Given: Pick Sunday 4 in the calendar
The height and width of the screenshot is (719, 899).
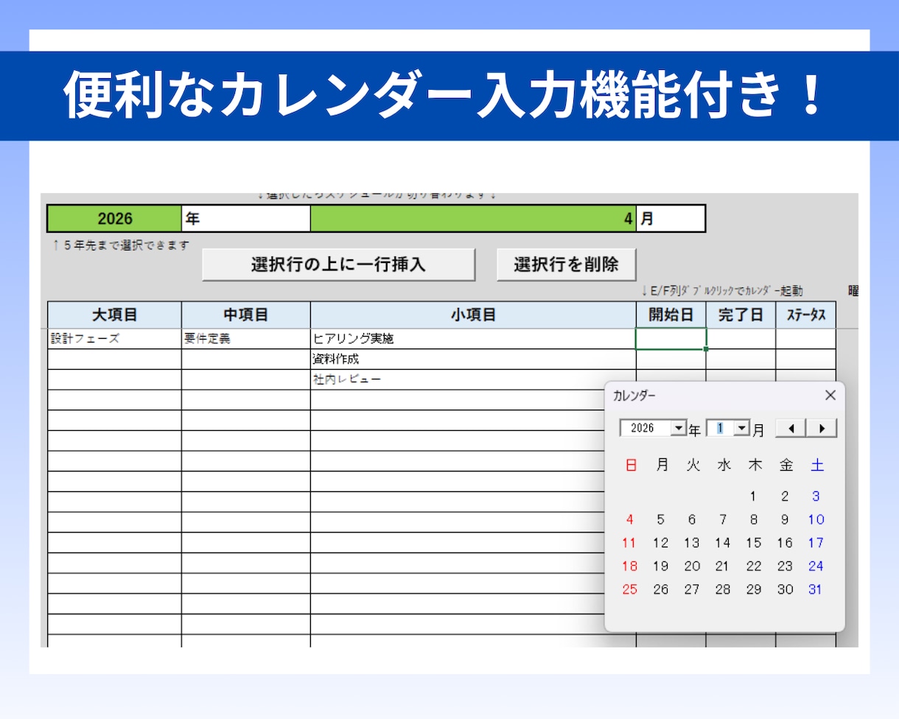Looking at the screenshot, I should tap(630, 519).
